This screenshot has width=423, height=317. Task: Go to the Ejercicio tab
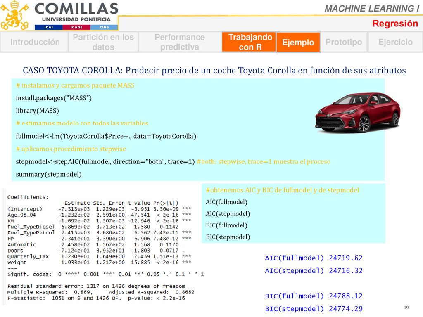(395, 42)
